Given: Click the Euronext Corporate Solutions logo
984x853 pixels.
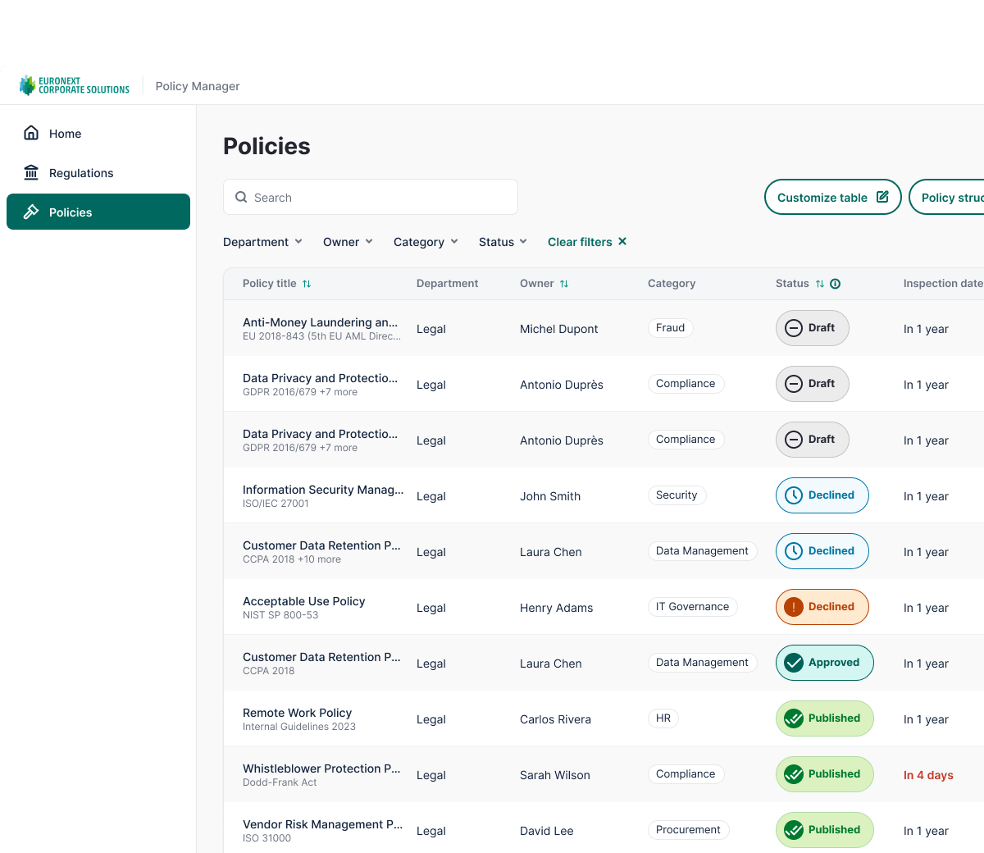Looking at the screenshot, I should click(75, 85).
